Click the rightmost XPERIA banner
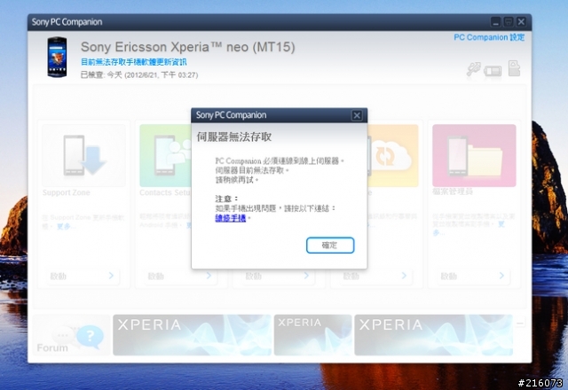 pyautogui.click(x=434, y=335)
